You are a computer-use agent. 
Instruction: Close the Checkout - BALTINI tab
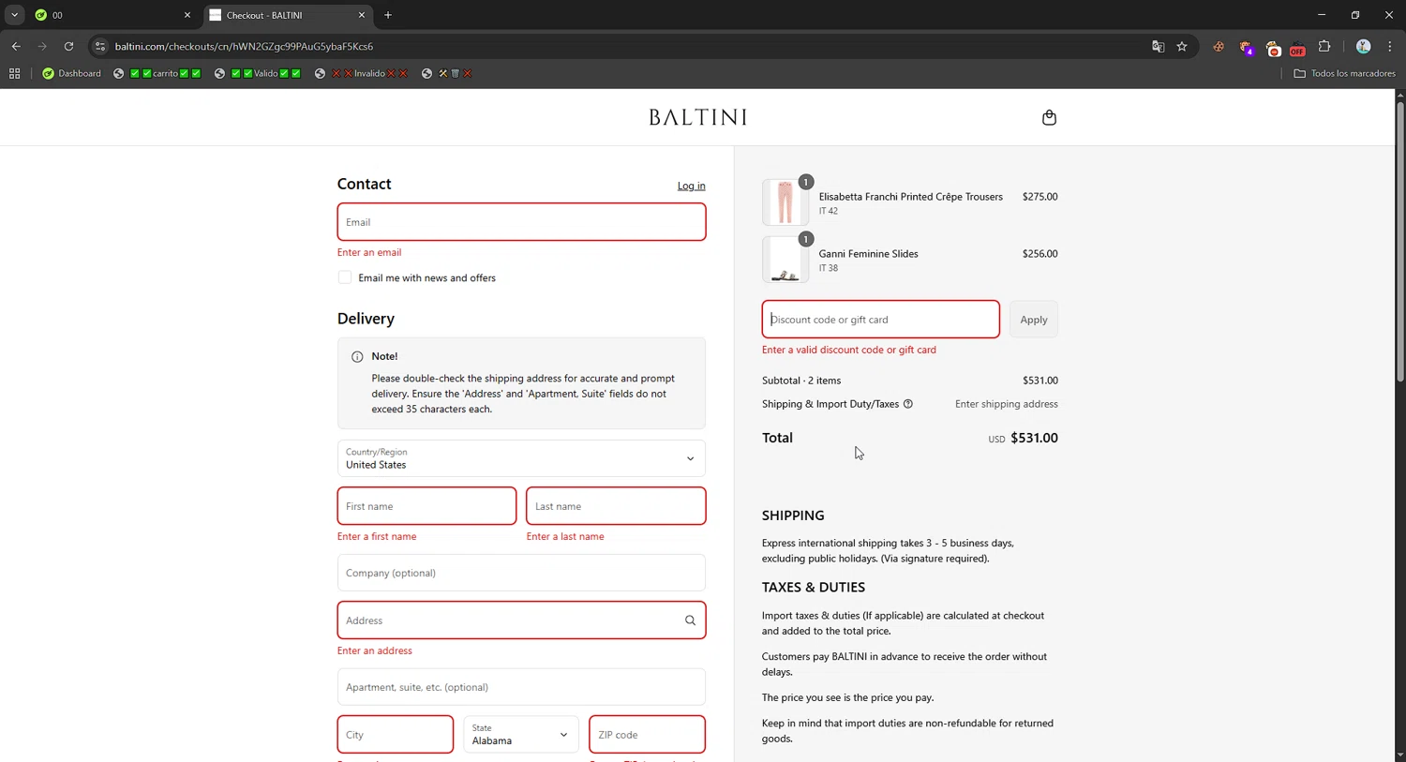point(362,15)
